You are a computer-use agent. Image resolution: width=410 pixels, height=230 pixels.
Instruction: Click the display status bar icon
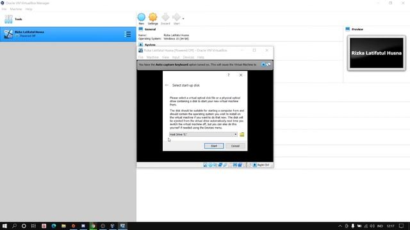coord(235,165)
